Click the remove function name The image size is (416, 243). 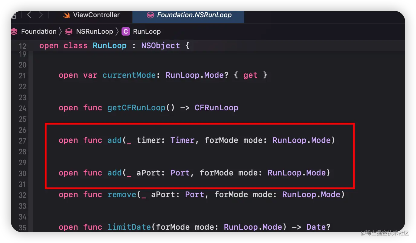pyautogui.click(x=122, y=194)
